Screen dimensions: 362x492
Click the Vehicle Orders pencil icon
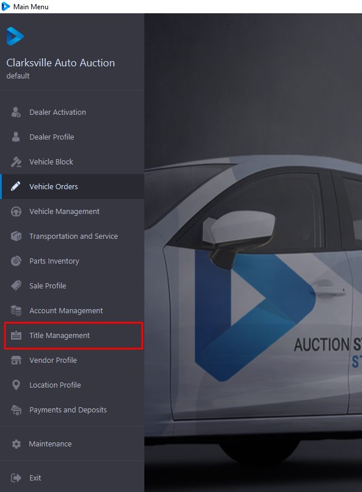coord(16,186)
